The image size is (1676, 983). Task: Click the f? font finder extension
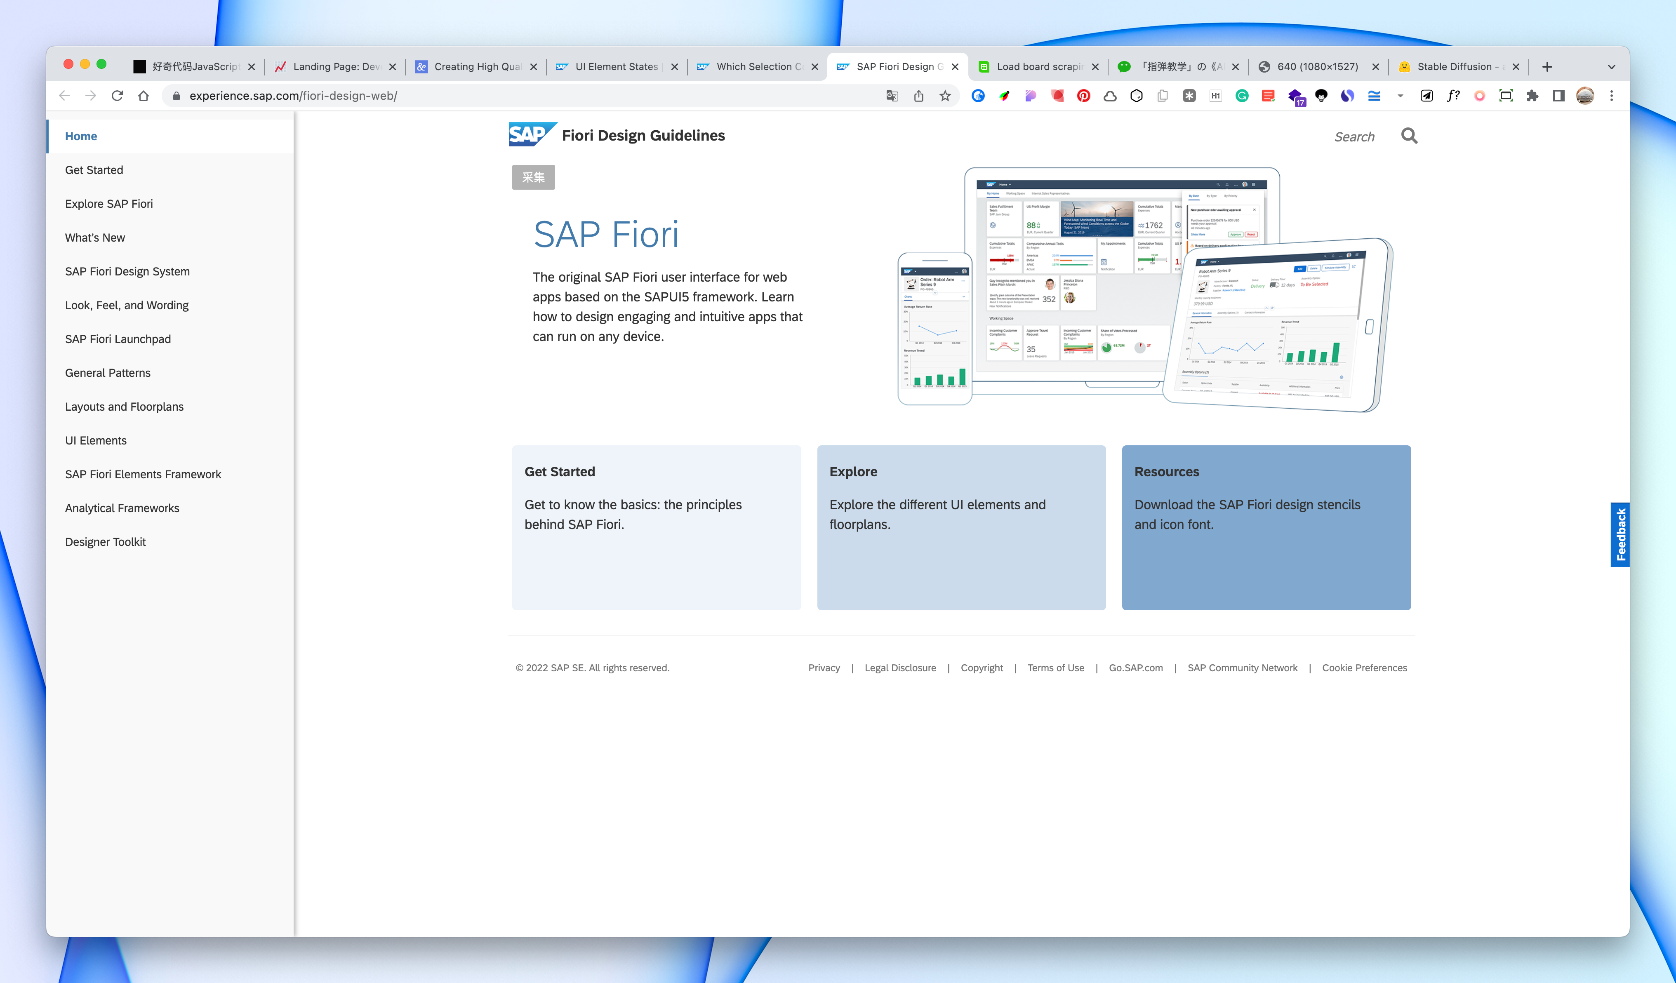[1453, 96]
